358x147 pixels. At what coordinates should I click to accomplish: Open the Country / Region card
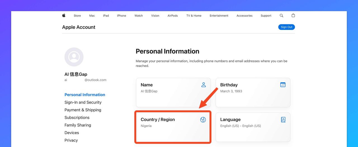tap(173, 127)
